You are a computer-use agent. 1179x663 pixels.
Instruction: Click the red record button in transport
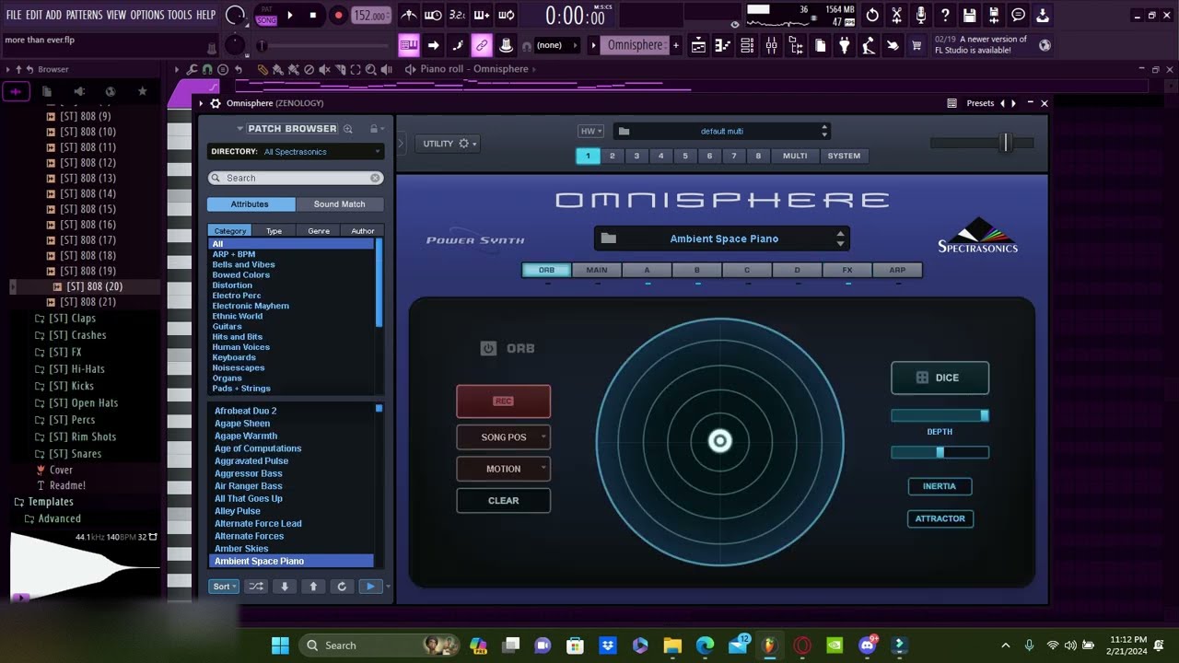click(338, 15)
